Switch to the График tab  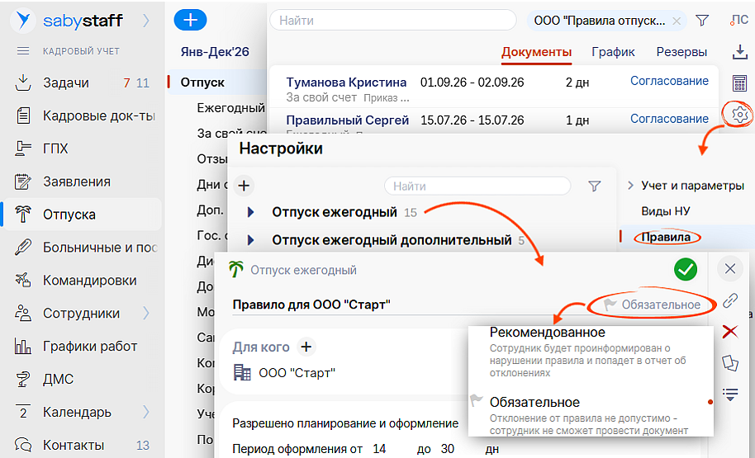coord(613,52)
